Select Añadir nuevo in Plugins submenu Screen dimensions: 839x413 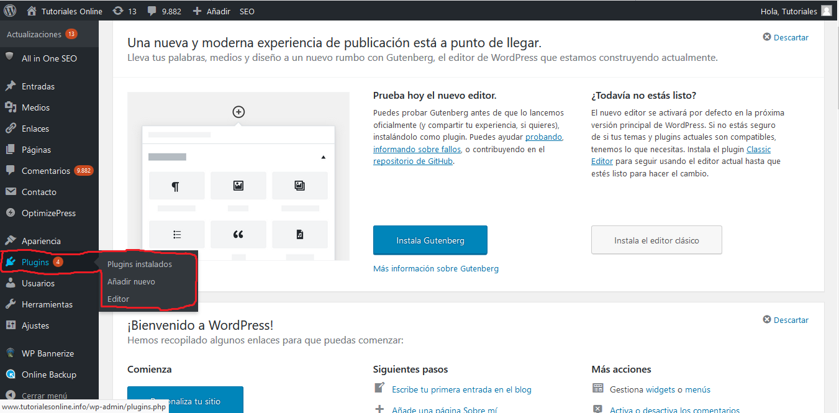tap(131, 281)
